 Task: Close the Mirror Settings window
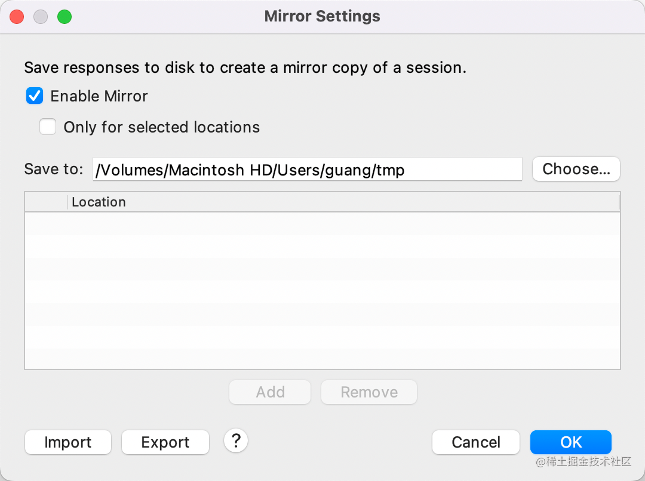17,17
